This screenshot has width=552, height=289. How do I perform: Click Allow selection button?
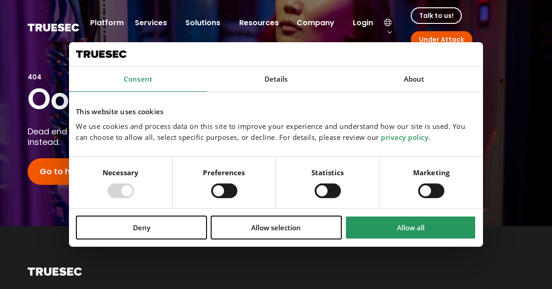(276, 228)
